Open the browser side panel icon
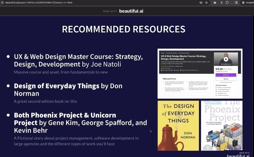Screen dimensions: 254x157 tap(236, 3)
